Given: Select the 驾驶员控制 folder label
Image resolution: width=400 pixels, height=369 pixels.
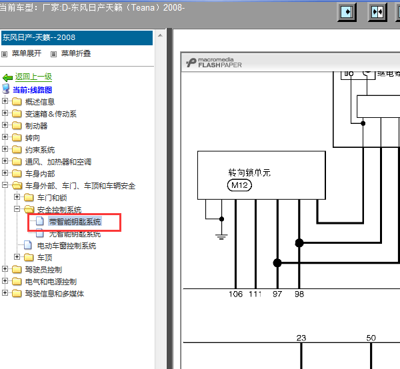Looking at the screenshot, I should [x=43, y=270].
